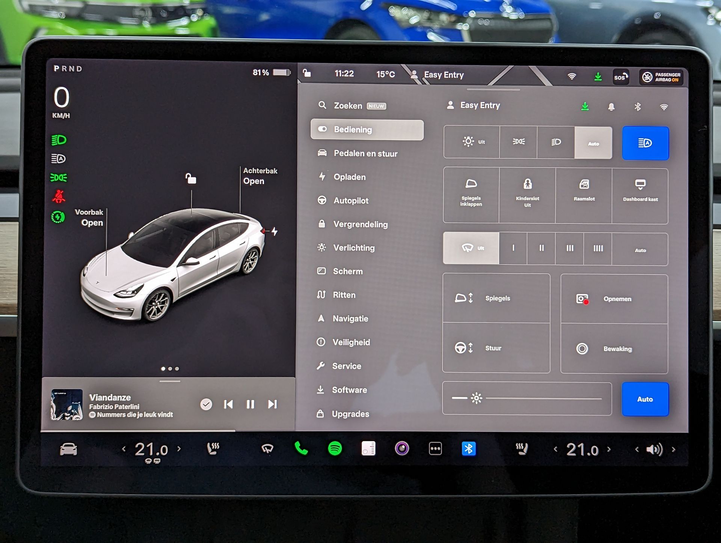Screen dimensions: 721x543
Task: Turn on driver seat heater
Action: click(213, 448)
